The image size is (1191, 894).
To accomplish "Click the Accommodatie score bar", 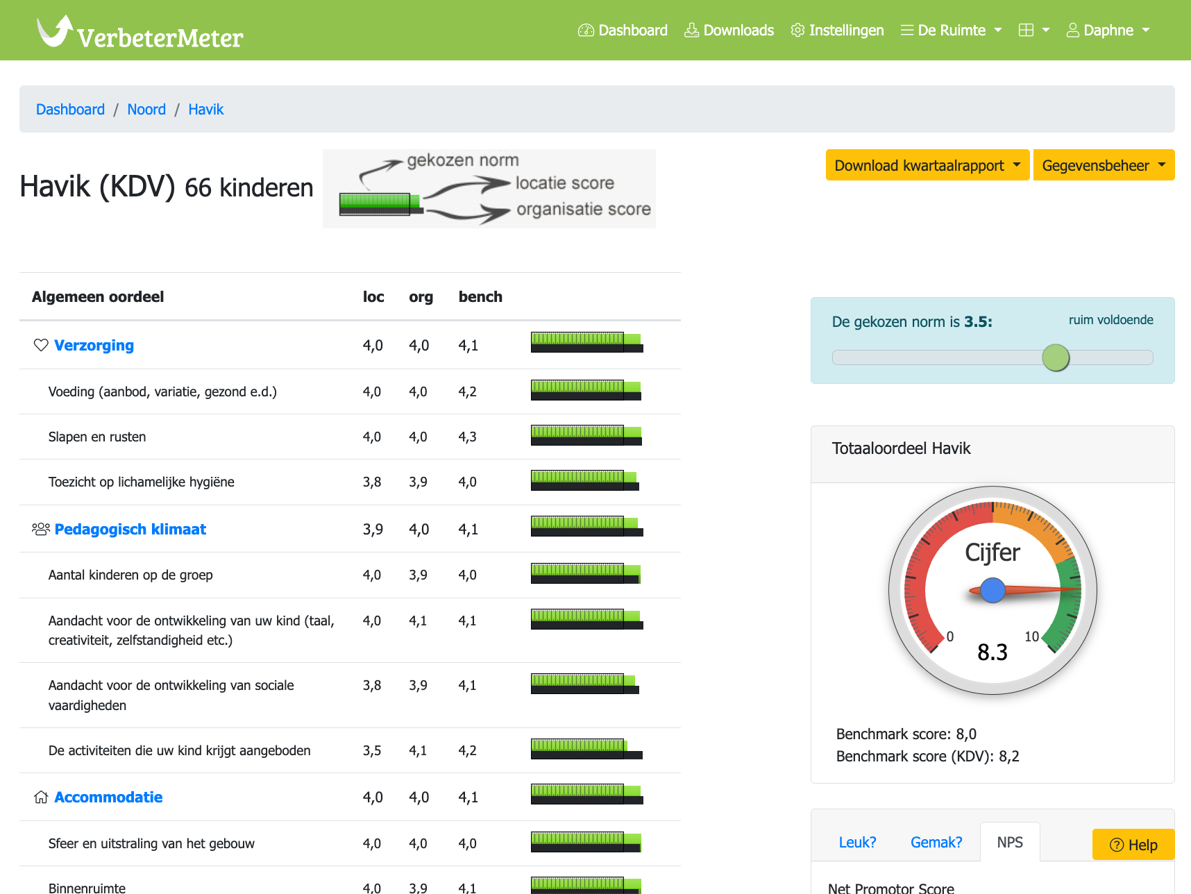I will click(587, 794).
